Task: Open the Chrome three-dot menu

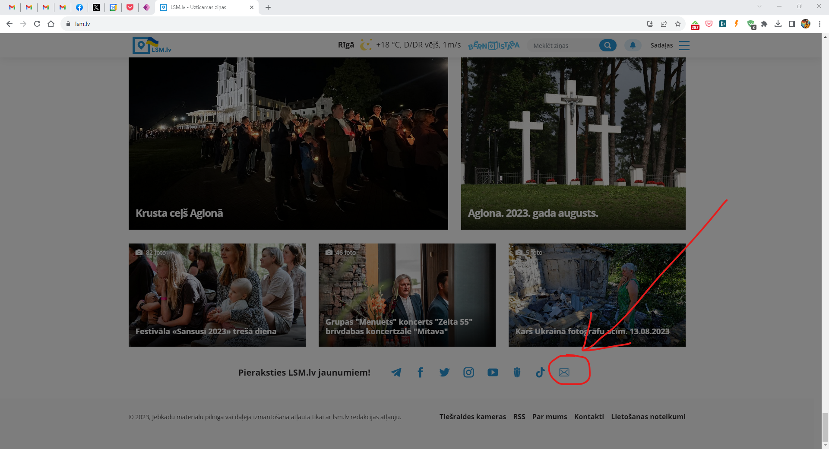Action: point(819,24)
